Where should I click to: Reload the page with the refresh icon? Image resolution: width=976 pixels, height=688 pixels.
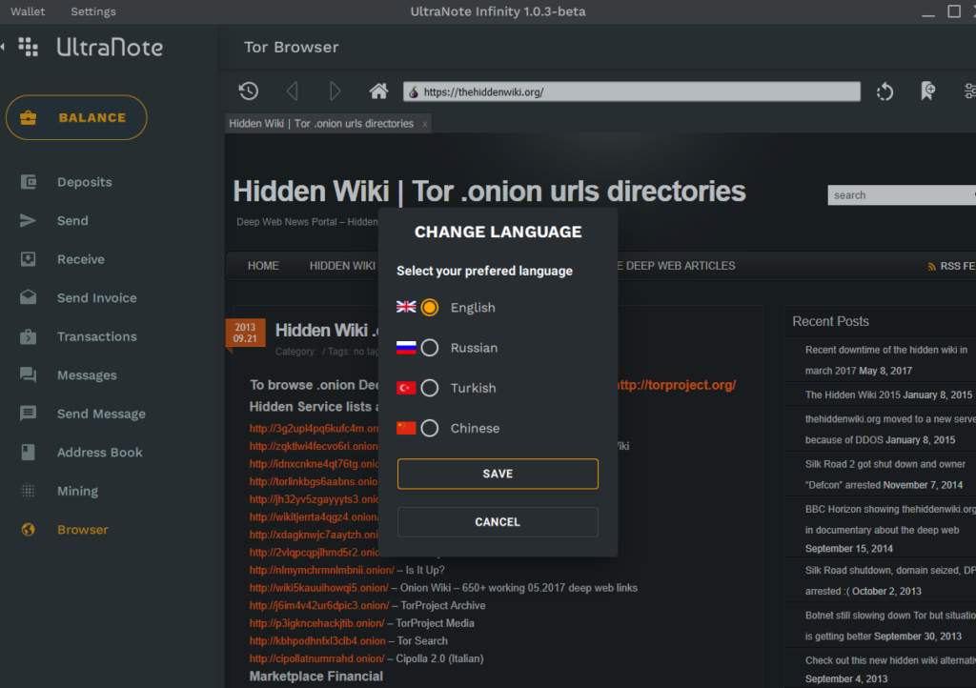pyautogui.click(x=884, y=92)
